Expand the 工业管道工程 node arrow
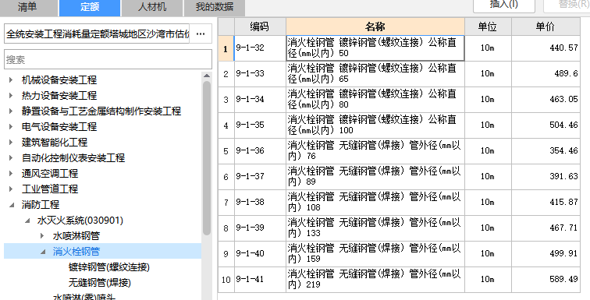Viewport: 590px width, 300px height. (x=11, y=189)
